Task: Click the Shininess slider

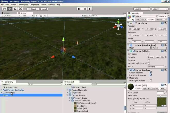Action: pyautogui.click(x=162, y=96)
